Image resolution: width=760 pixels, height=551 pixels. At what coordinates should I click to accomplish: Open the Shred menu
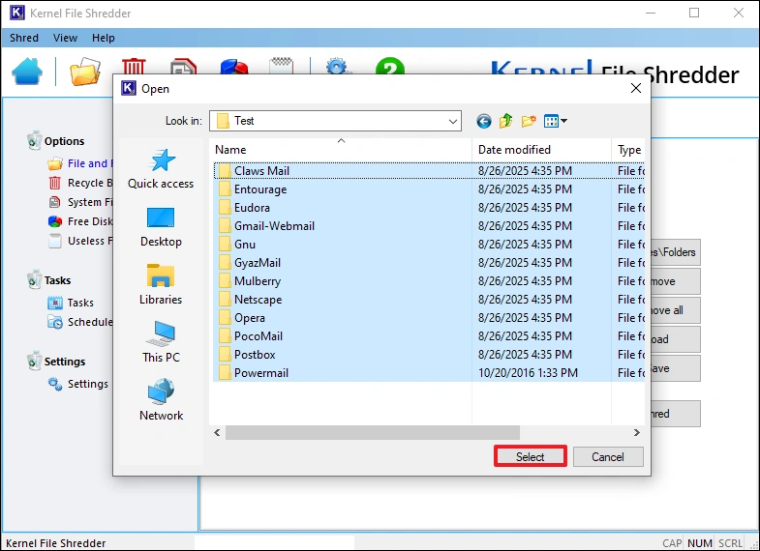[24, 38]
